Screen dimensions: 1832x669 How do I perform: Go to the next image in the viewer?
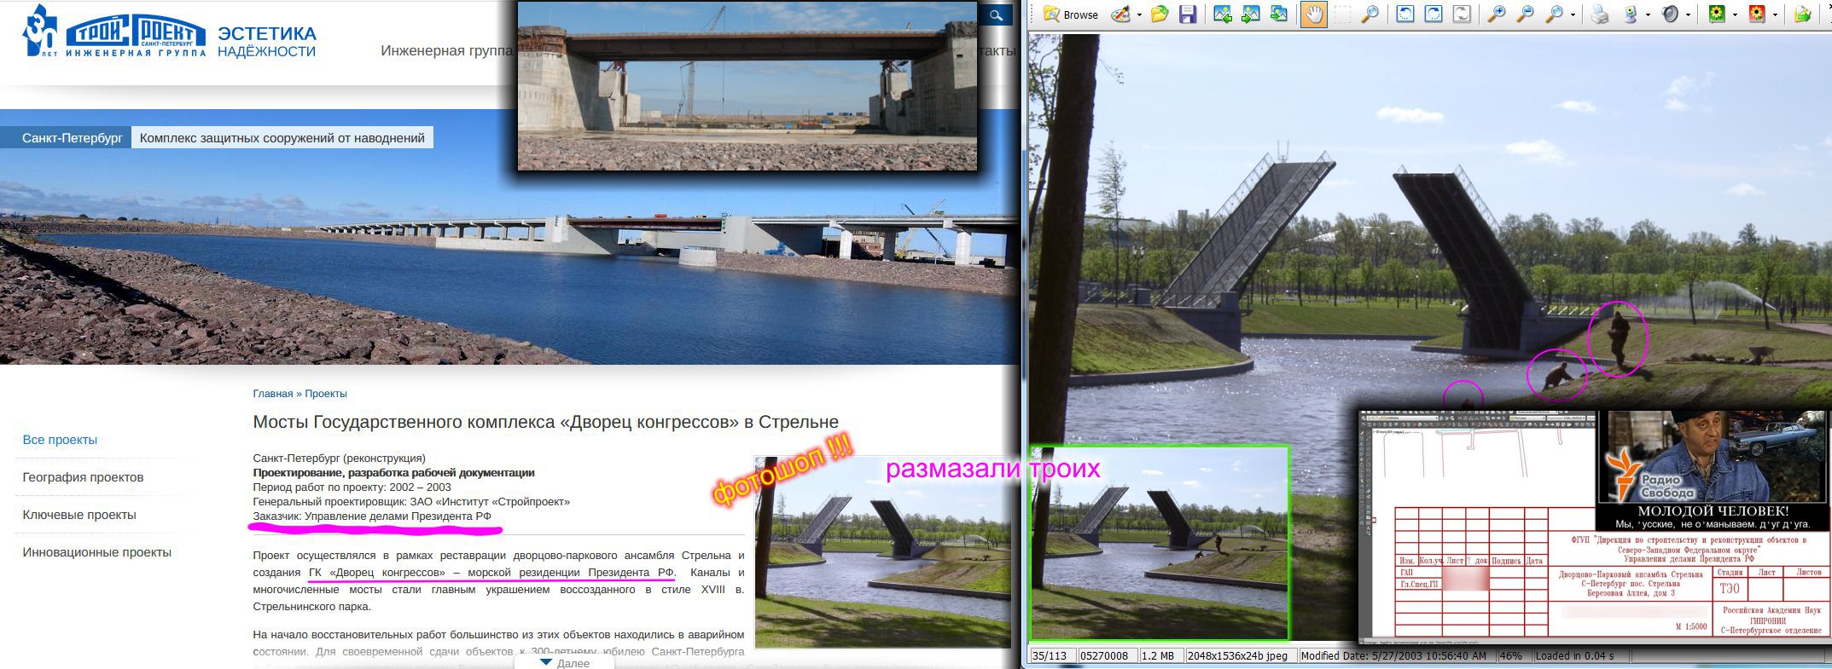click(x=1250, y=14)
